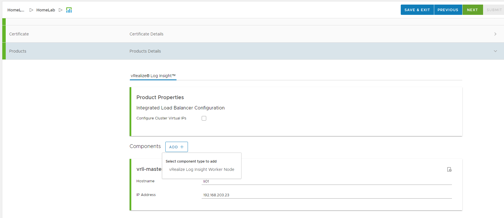Image resolution: width=504 pixels, height=218 pixels.
Task: Click the SUBMIT button
Action: point(494,10)
